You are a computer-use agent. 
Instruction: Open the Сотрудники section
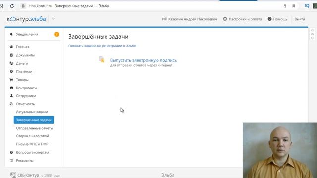click(26, 96)
